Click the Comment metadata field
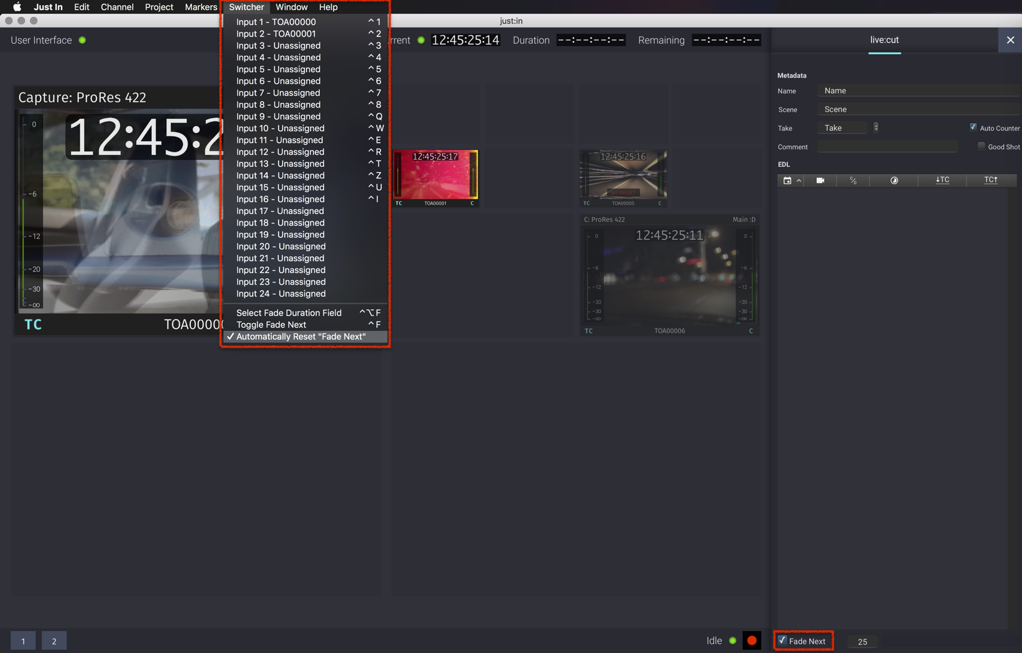The image size is (1022, 653). [887, 147]
